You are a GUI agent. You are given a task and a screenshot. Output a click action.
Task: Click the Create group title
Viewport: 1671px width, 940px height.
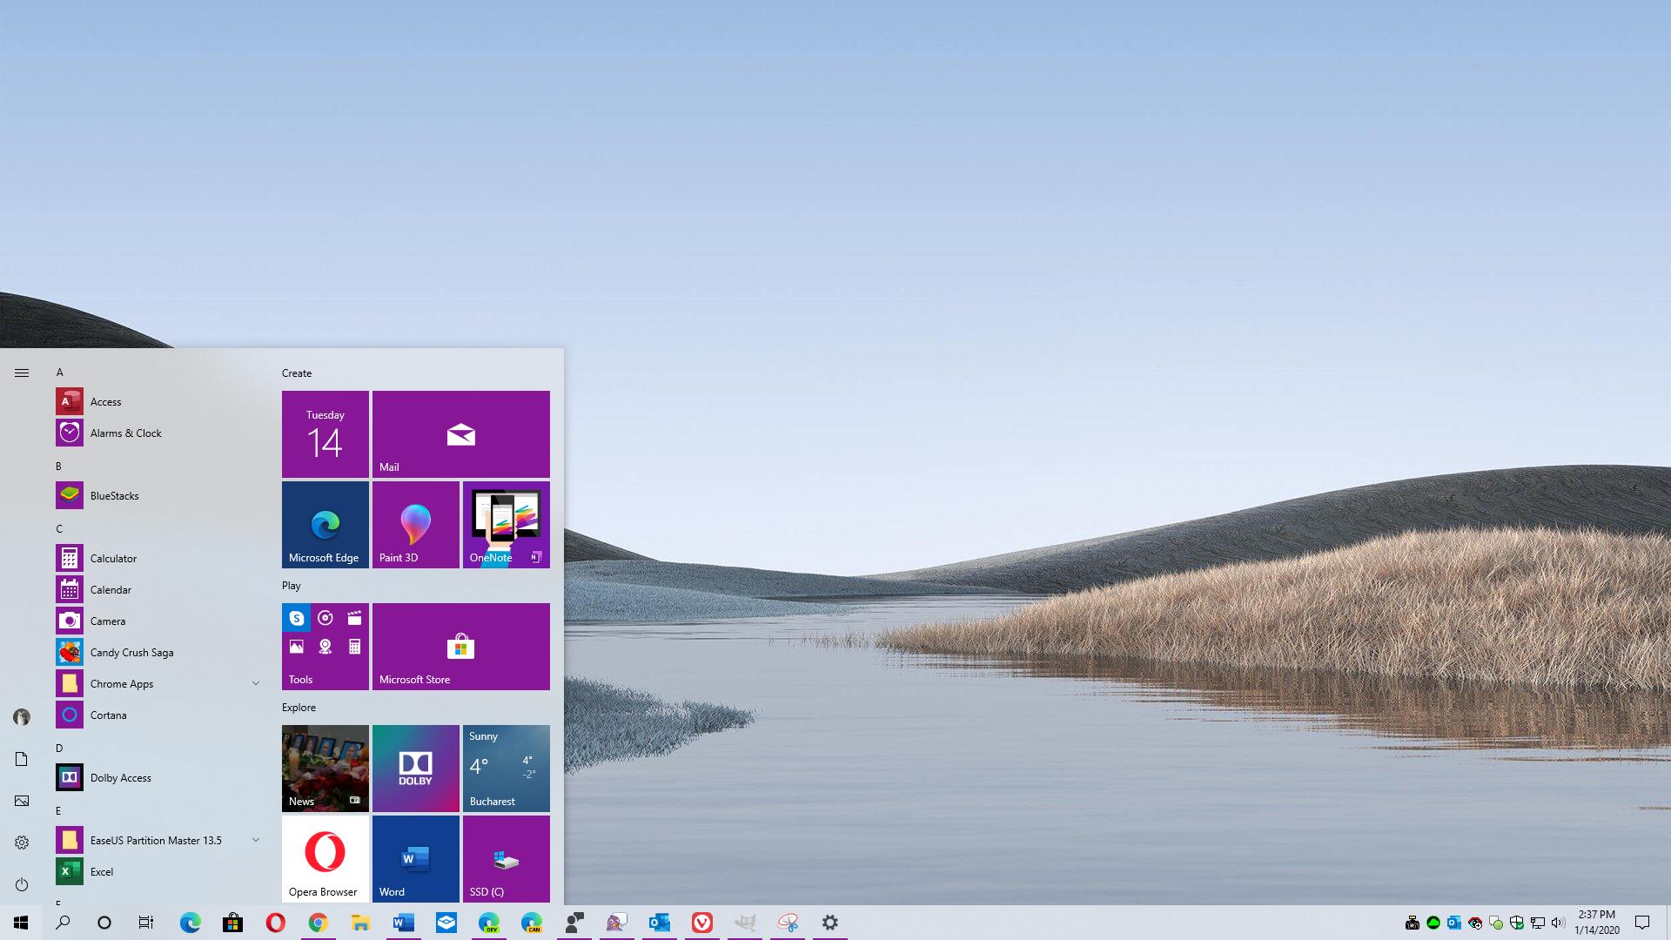(x=297, y=373)
